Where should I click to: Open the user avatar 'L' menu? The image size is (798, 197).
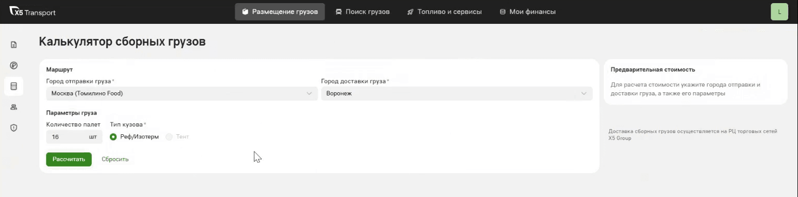point(779,11)
